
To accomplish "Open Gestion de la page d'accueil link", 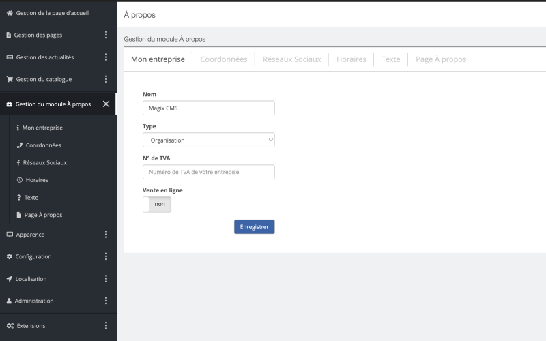I will (x=53, y=13).
